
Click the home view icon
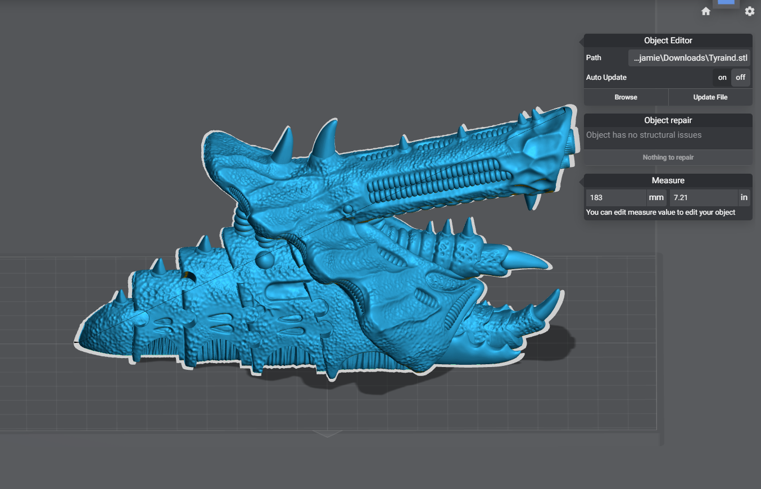tap(706, 11)
